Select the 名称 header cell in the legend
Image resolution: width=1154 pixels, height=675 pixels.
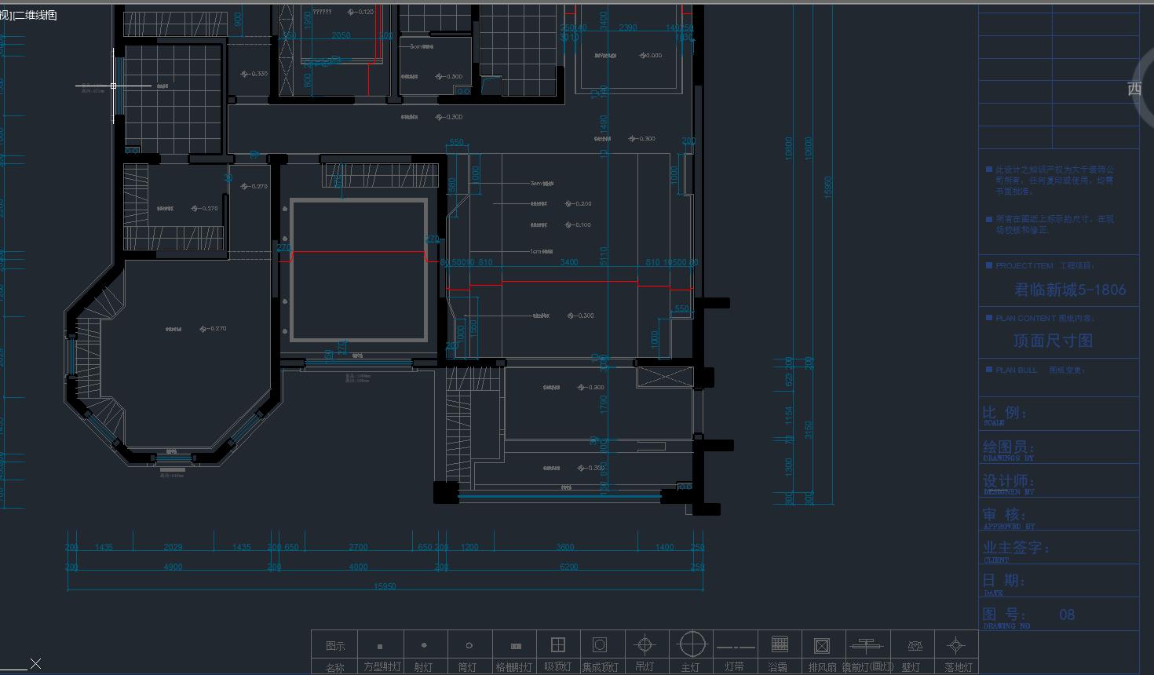click(335, 668)
